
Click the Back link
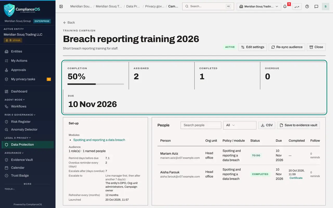click(x=69, y=23)
